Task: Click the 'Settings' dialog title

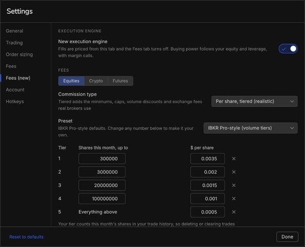Action: click(19, 11)
